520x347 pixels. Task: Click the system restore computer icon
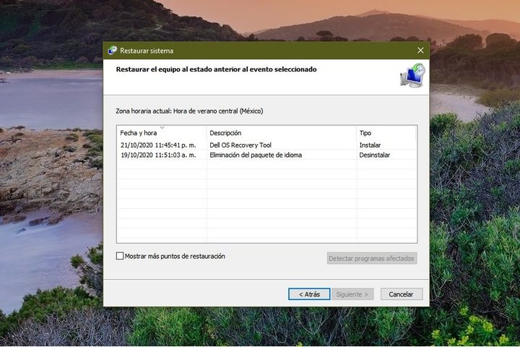[x=412, y=75]
